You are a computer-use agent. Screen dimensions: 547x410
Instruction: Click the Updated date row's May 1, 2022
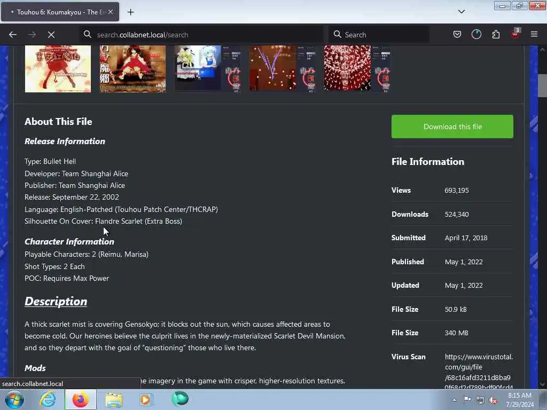pyautogui.click(x=464, y=286)
